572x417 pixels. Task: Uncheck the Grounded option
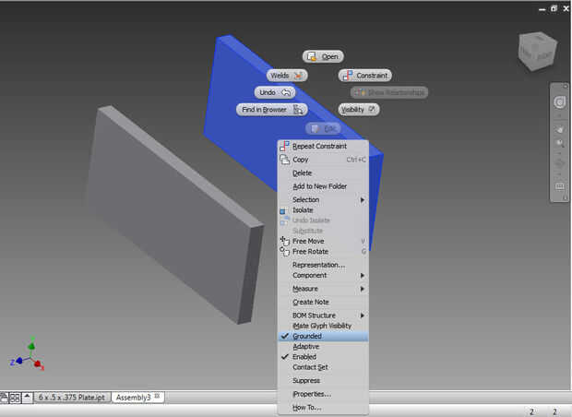[x=323, y=336]
